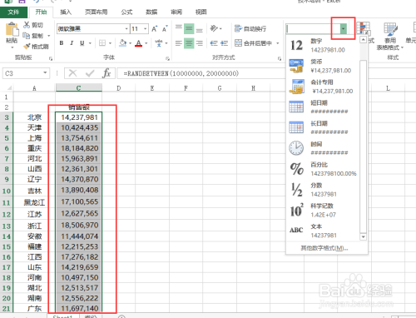Image resolution: width=416 pixels, height=318 pixels.
Task: Click merge and center button
Action: [253, 43]
